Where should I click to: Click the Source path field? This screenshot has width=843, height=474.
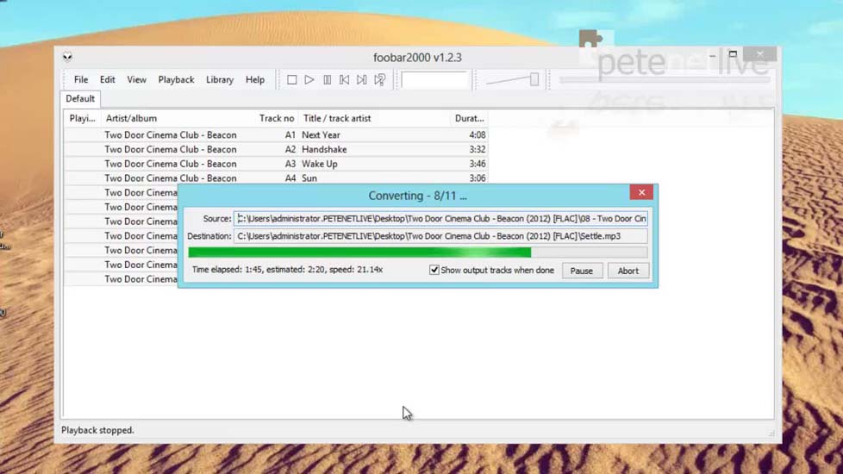tap(440, 219)
